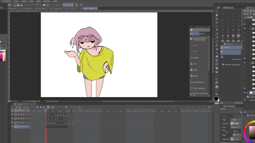Image resolution: width=255 pixels, height=143 pixels.
Task: Toggle Bold text style
Action: point(234,135)
